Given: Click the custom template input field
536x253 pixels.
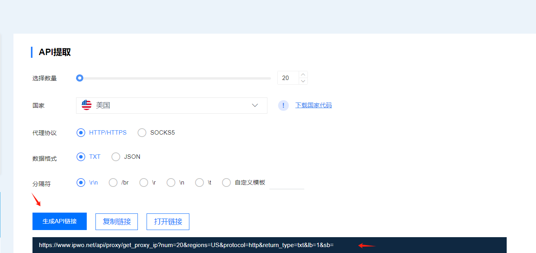Looking at the screenshot, I should point(287,183).
